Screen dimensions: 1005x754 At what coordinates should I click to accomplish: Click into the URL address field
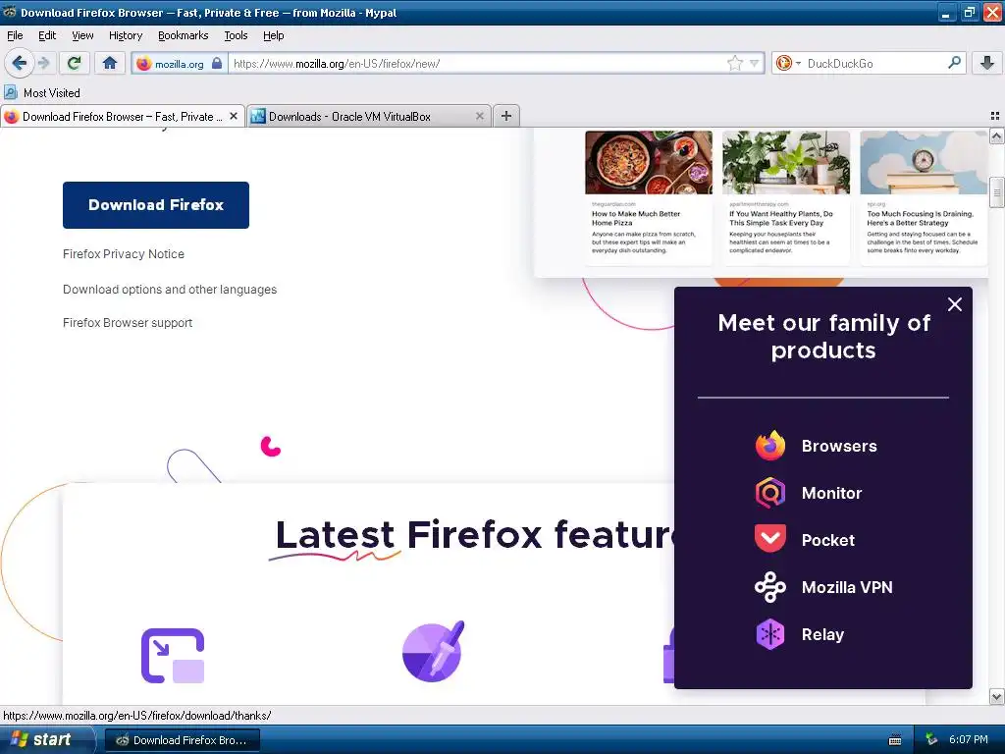(478, 64)
